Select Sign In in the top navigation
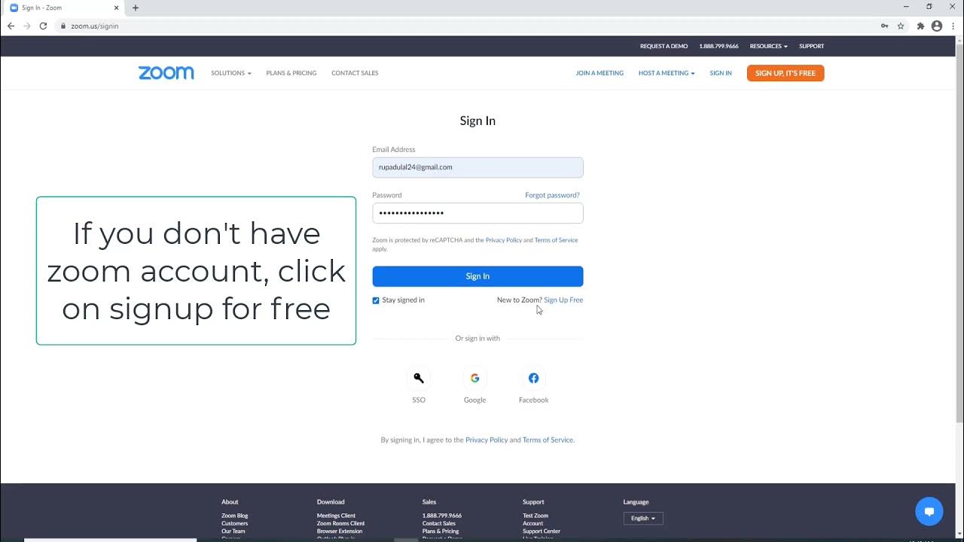The height and width of the screenshot is (542, 964). coord(721,73)
